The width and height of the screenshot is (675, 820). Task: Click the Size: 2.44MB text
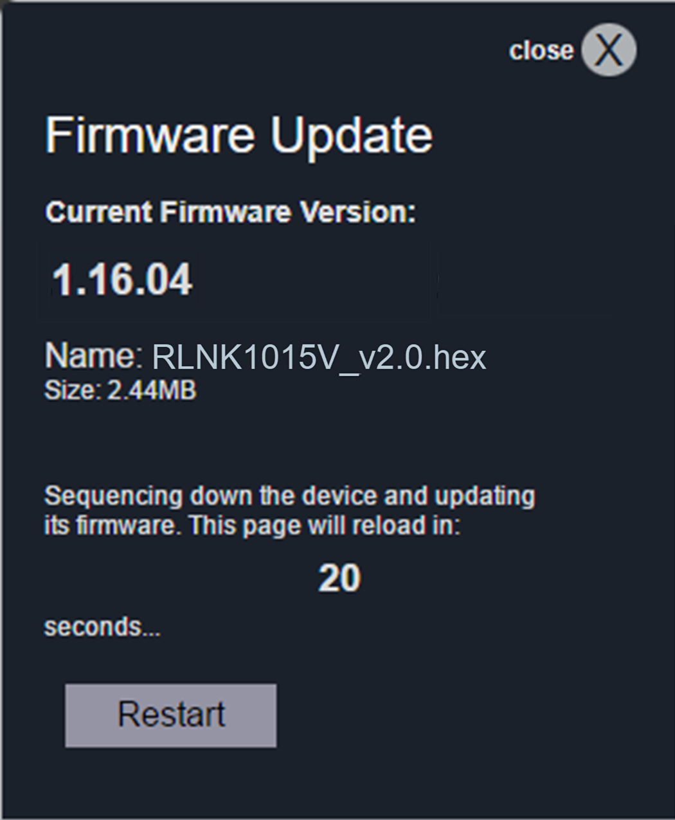(x=120, y=390)
